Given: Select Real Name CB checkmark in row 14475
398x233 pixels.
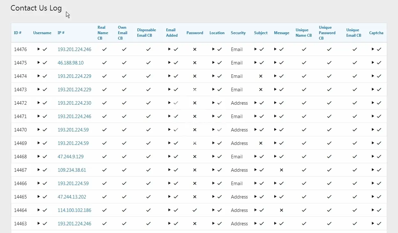Looking at the screenshot, I should (x=104, y=63).
